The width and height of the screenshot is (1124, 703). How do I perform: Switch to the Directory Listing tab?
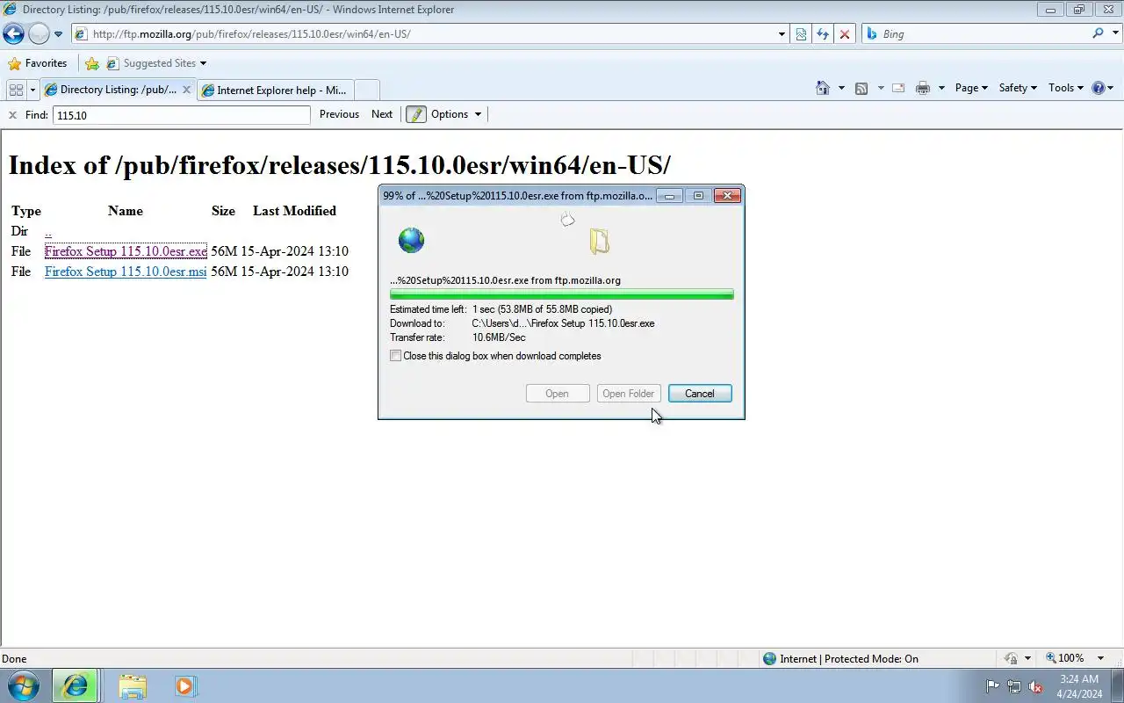tap(118, 90)
